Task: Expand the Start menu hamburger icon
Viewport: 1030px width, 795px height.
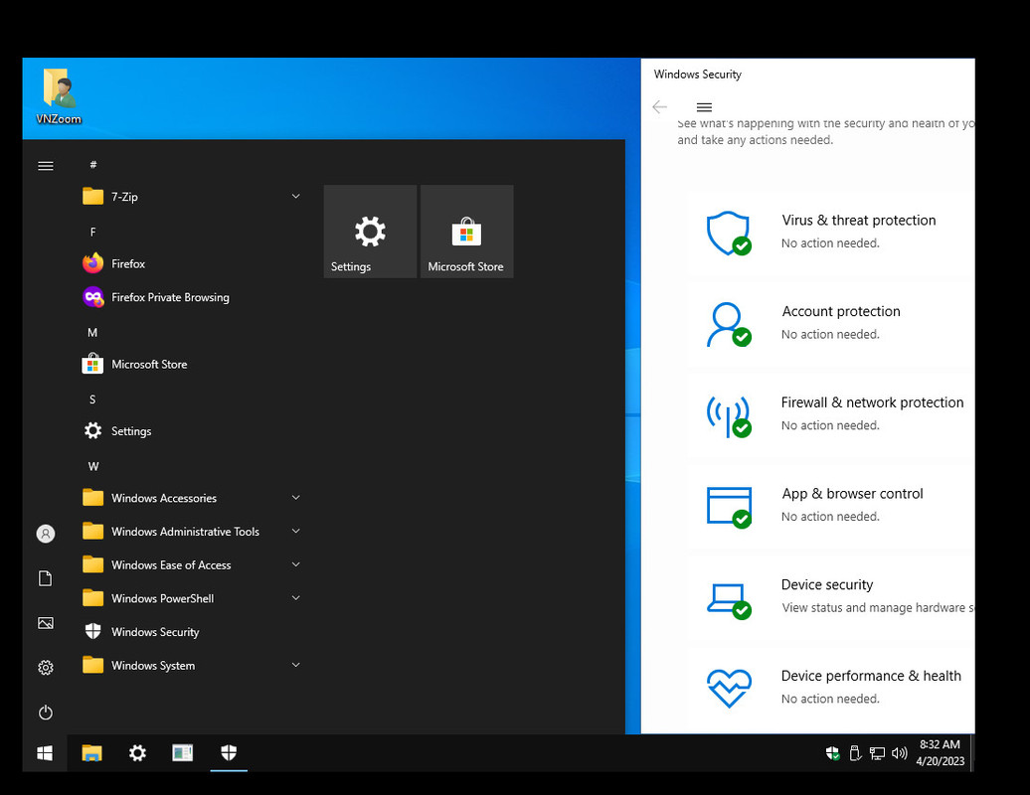Action: click(46, 165)
